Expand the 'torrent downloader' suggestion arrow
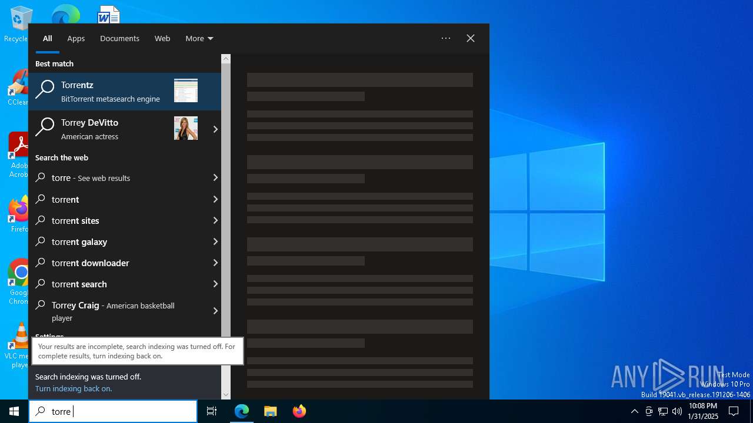 [215, 263]
